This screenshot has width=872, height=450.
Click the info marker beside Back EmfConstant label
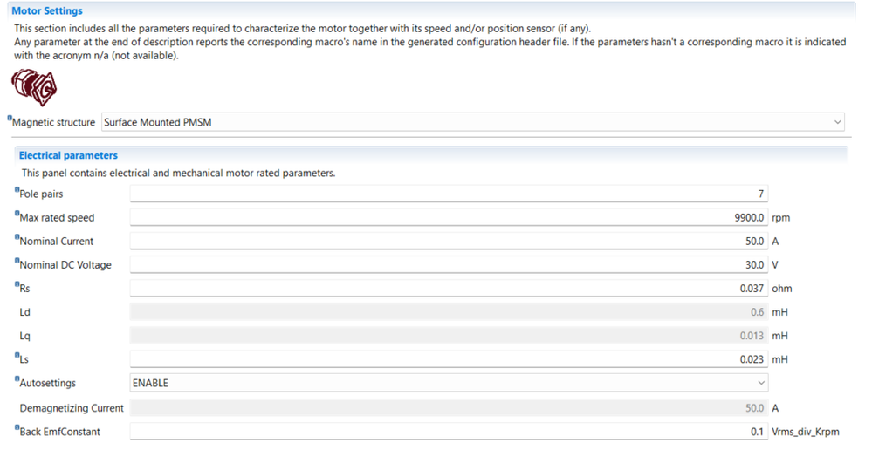point(17,426)
